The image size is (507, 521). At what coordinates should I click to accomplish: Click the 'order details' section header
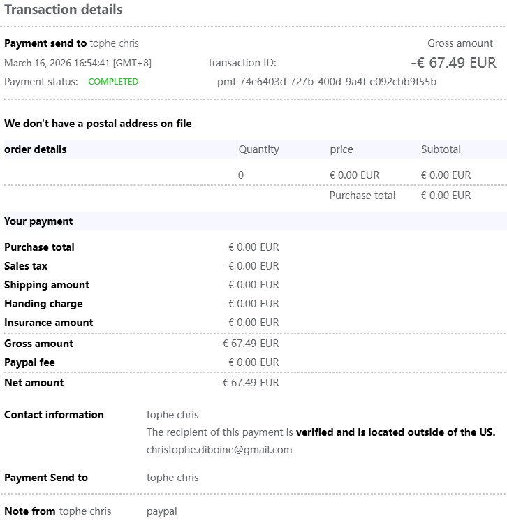[36, 149]
